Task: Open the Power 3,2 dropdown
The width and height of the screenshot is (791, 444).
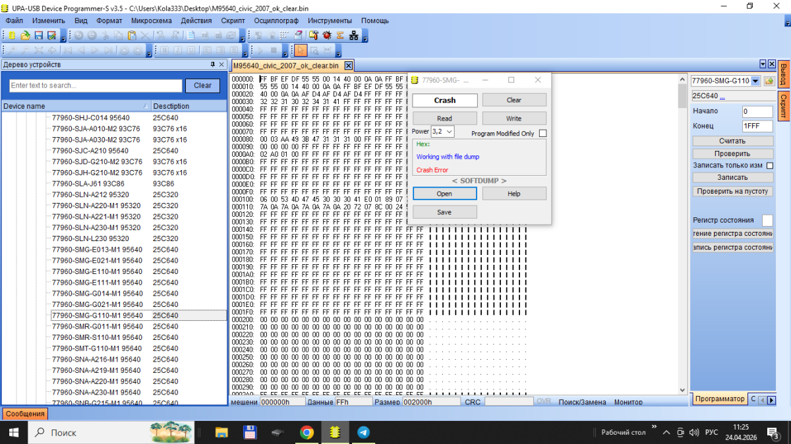Action: [x=449, y=132]
